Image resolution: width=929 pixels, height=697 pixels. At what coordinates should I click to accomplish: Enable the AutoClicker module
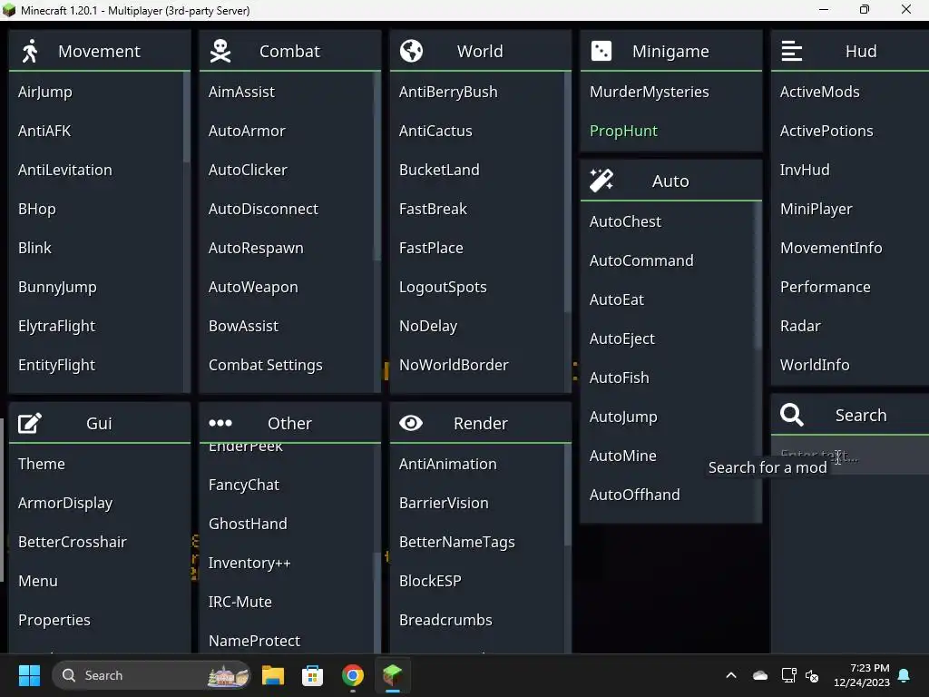[287, 170]
